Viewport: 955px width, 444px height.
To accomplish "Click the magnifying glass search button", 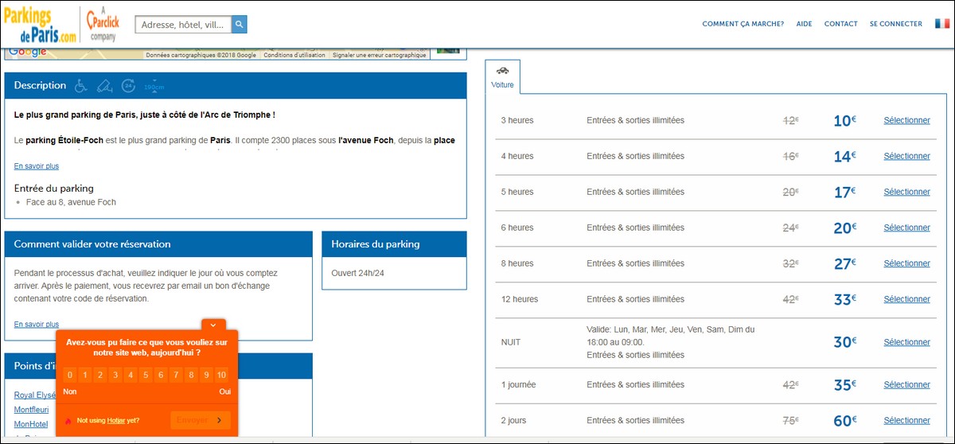I will (x=240, y=25).
